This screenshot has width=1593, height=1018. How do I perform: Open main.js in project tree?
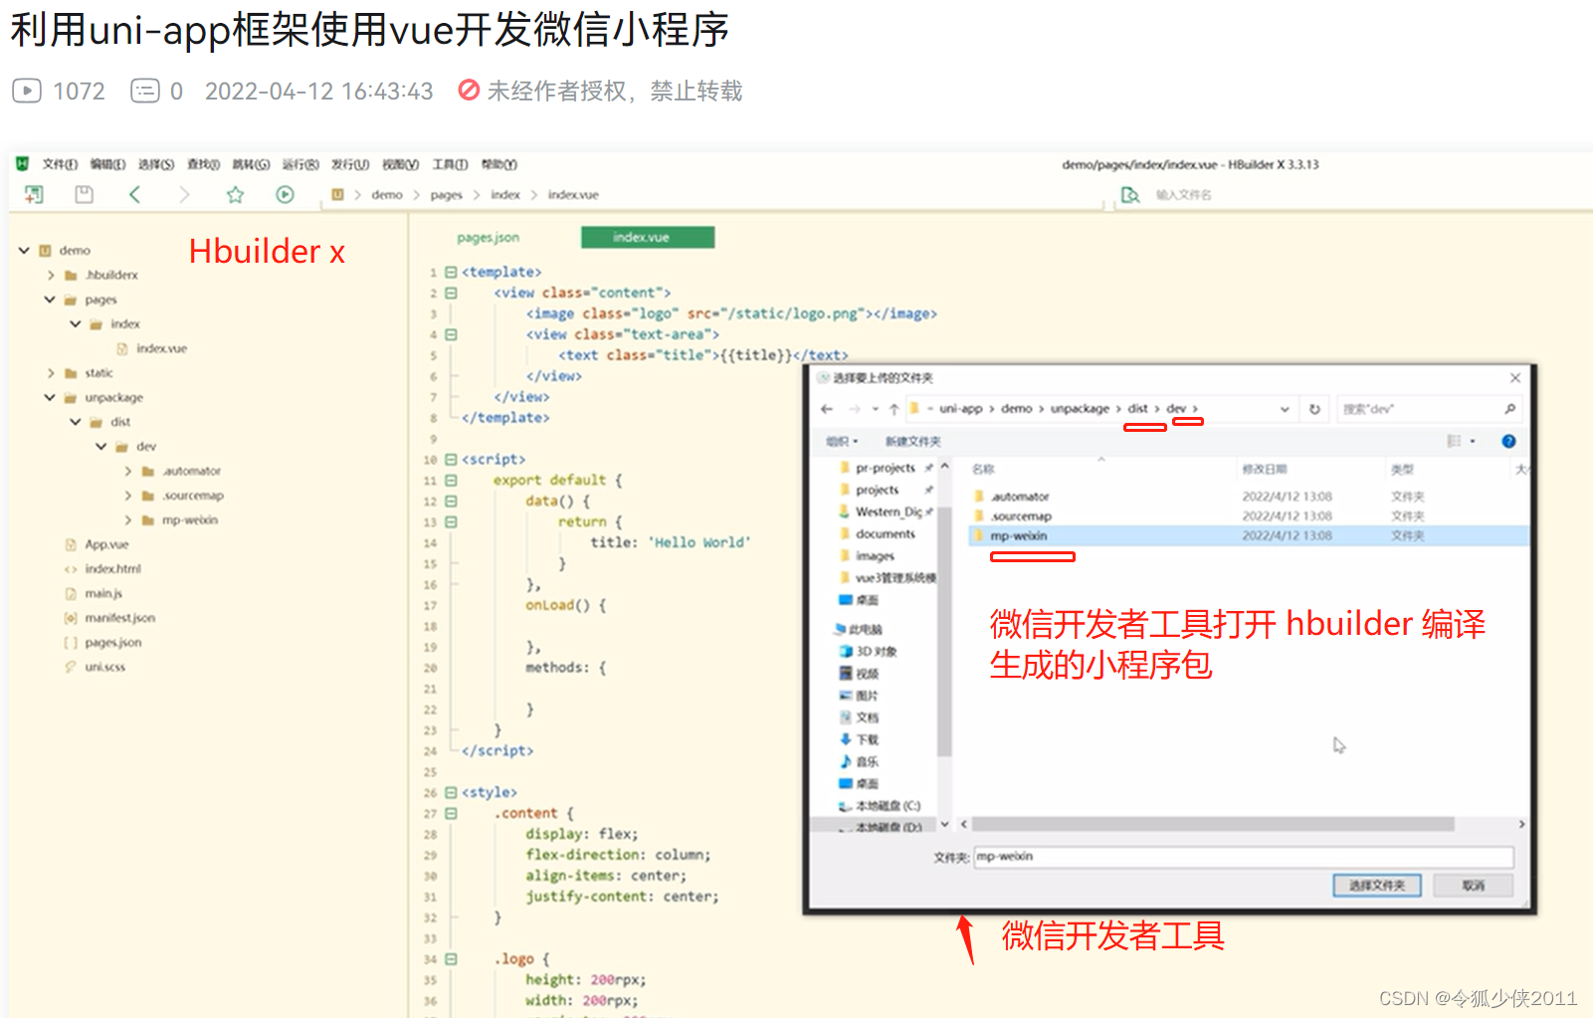click(103, 593)
